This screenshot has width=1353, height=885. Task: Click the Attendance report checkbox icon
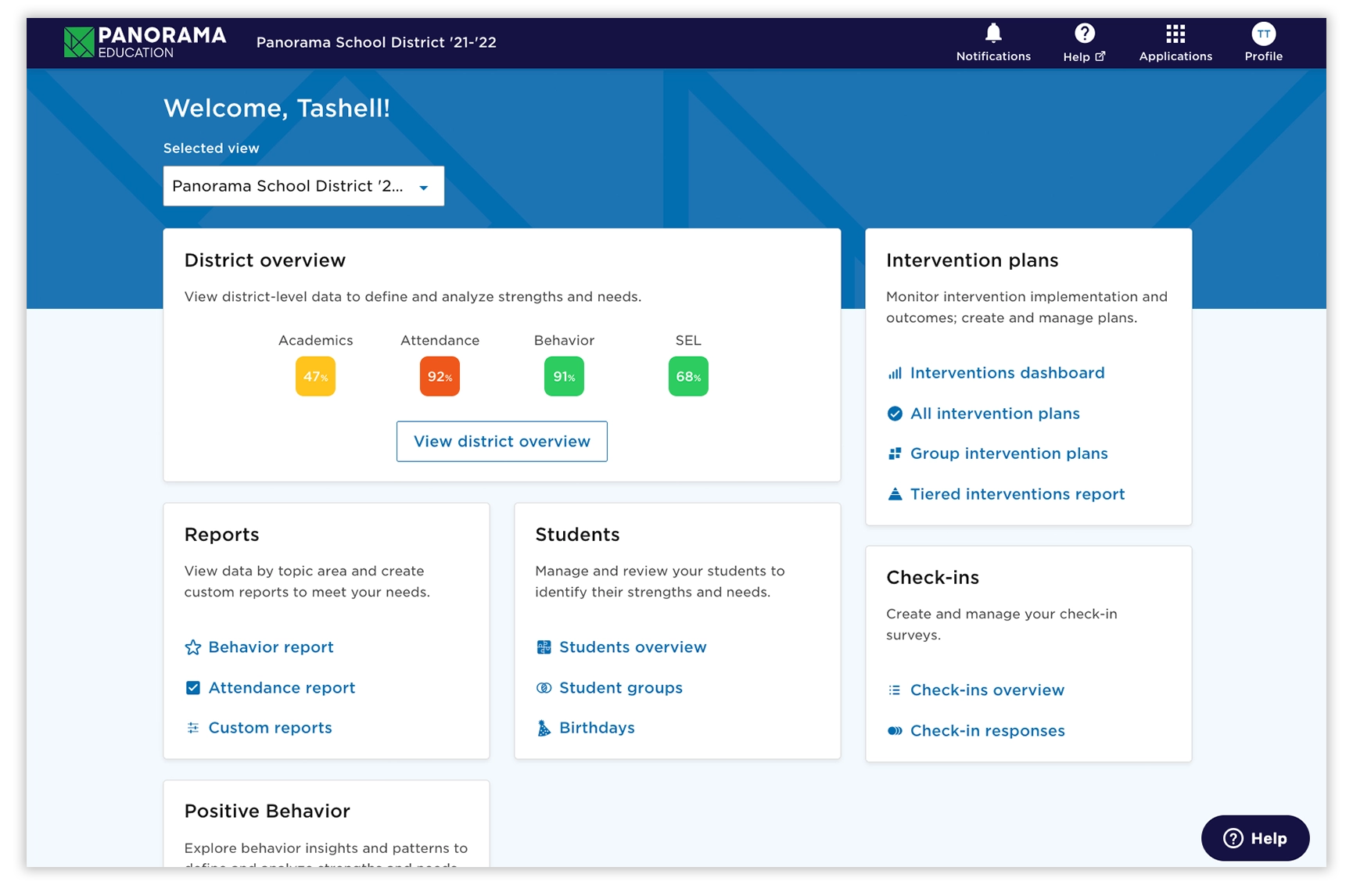(192, 688)
